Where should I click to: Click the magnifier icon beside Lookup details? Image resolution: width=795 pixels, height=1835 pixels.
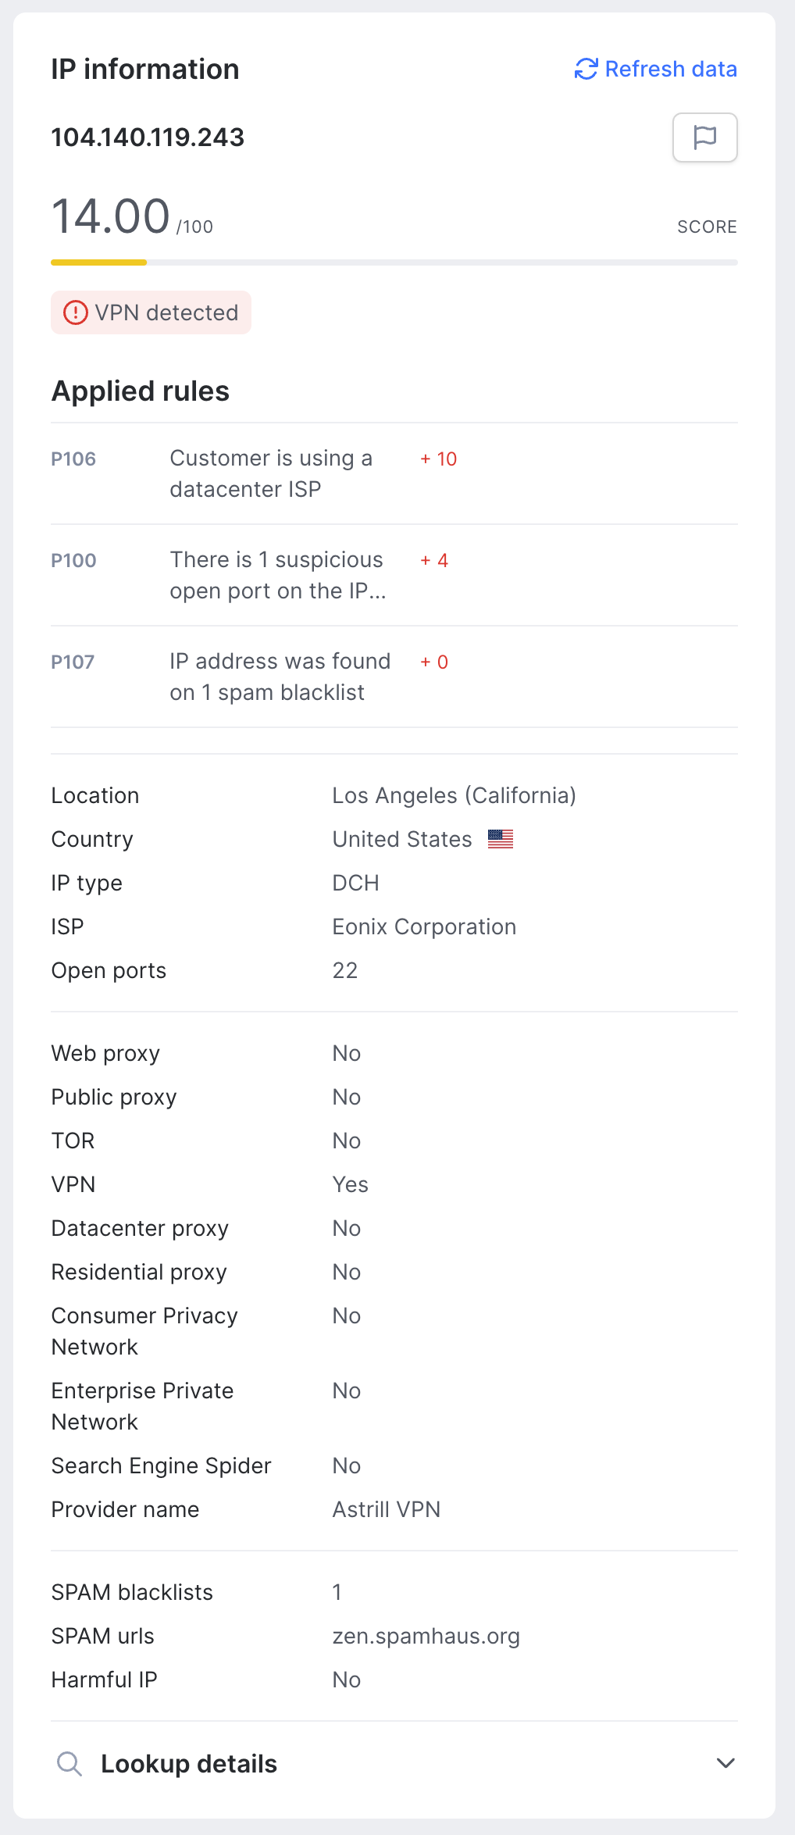tap(70, 1763)
